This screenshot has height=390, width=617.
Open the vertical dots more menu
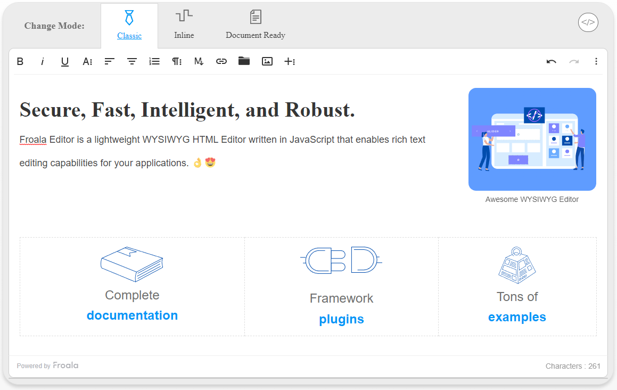click(x=596, y=61)
